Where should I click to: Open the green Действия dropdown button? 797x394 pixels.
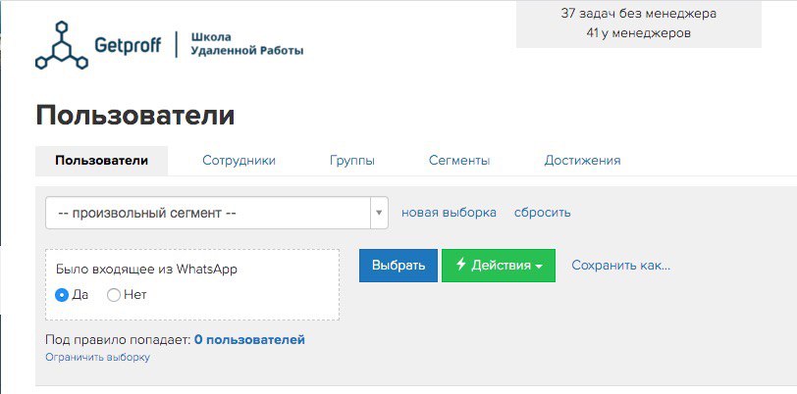pos(499,266)
